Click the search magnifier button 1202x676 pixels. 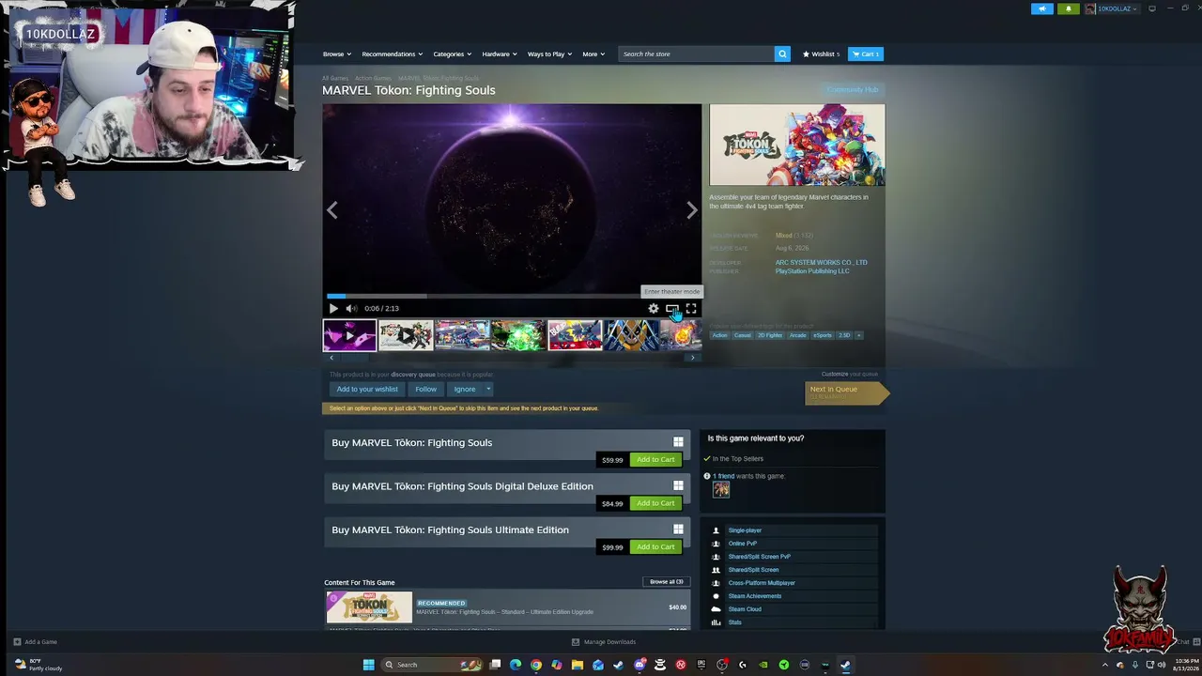(x=782, y=54)
